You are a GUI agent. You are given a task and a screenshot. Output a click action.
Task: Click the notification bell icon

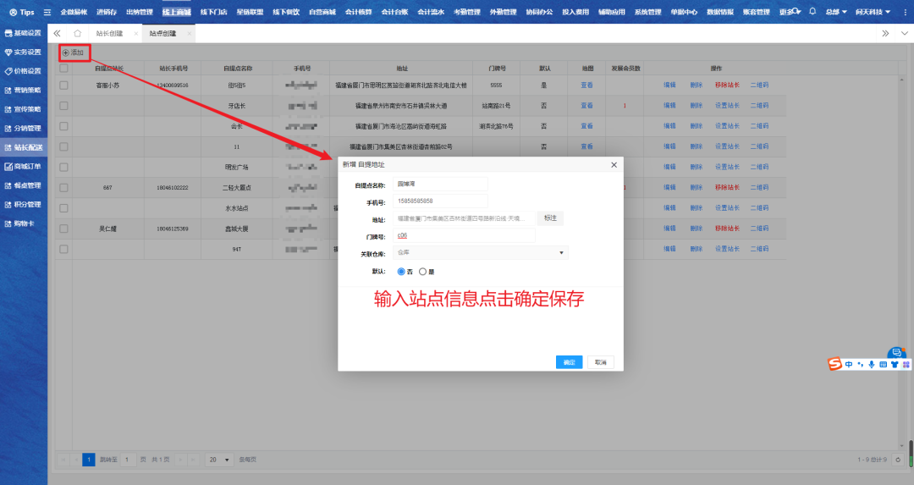click(x=812, y=12)
